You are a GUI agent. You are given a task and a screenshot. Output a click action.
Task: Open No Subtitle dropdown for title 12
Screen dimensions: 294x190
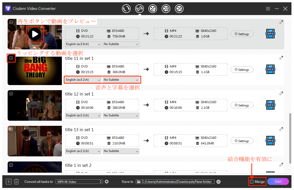tap(121, 116)
